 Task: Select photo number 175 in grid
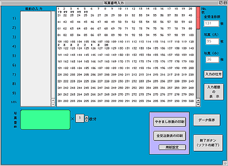pyautogui.click(x=155, y=61)
